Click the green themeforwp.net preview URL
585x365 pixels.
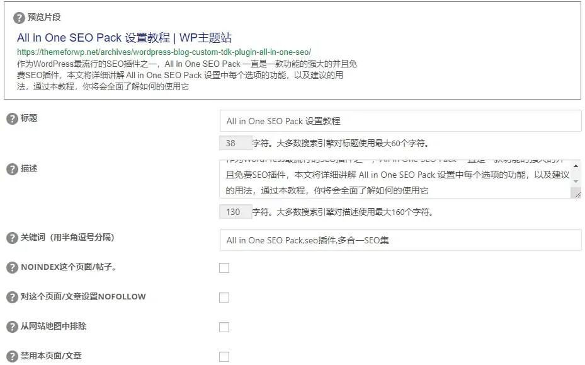[164, 52]
